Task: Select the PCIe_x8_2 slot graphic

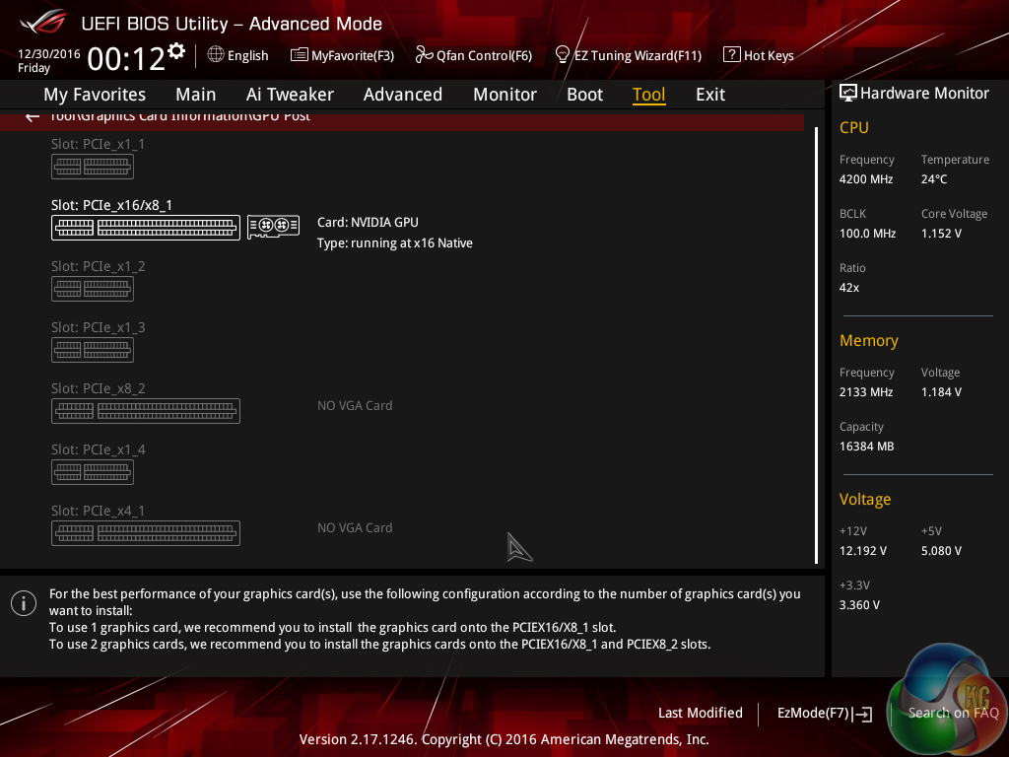Action: [x=146, y=411]
